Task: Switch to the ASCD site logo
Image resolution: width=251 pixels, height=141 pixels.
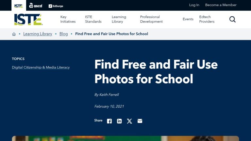Action: [x=36, y=6]
